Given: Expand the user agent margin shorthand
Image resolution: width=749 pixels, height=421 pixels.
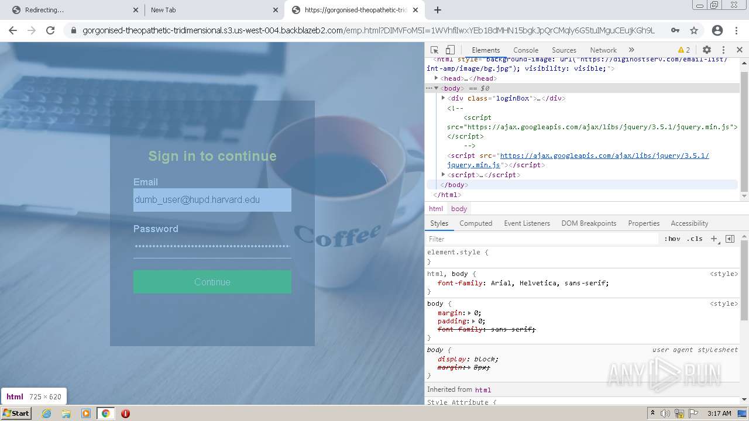Looking at the screenshot, I should (x=469, y=368).
